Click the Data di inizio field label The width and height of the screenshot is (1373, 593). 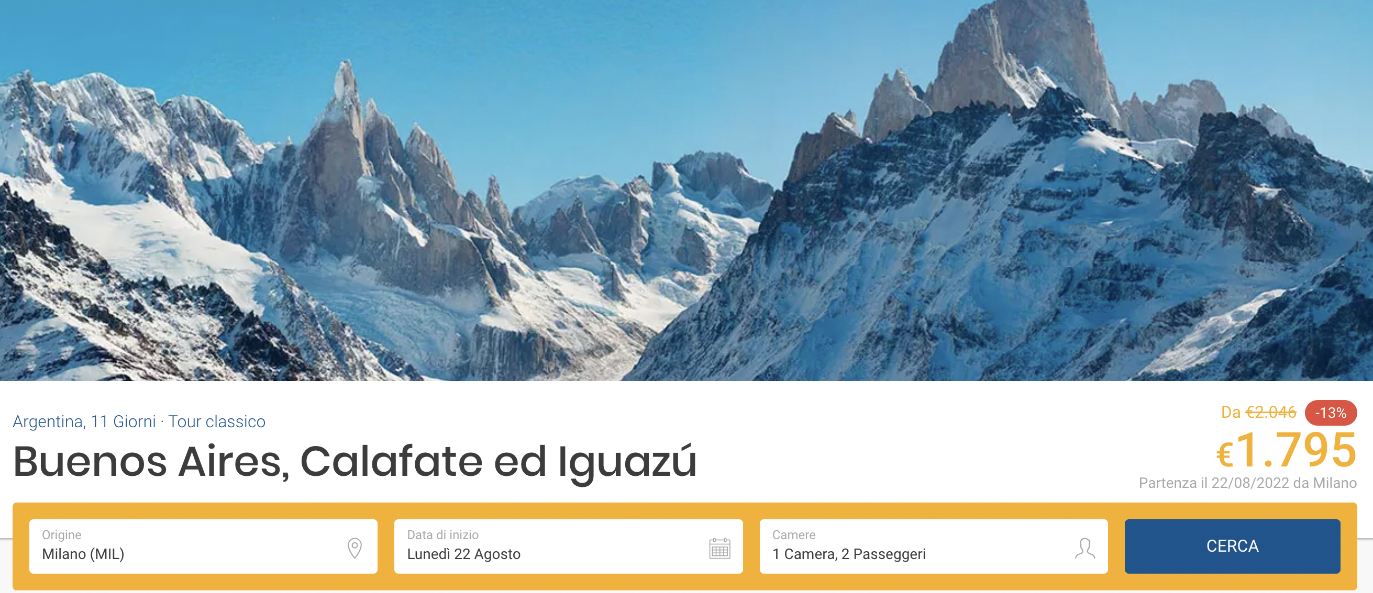443,534
